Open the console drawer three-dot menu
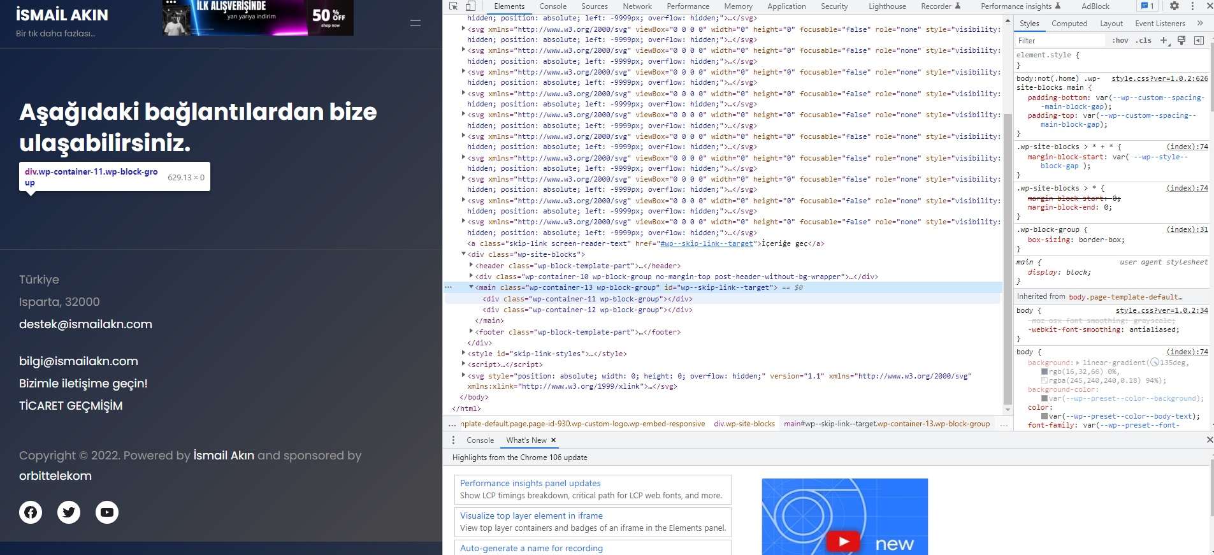The height and width of the screenshot is (555, 1214). coord(453,440)
